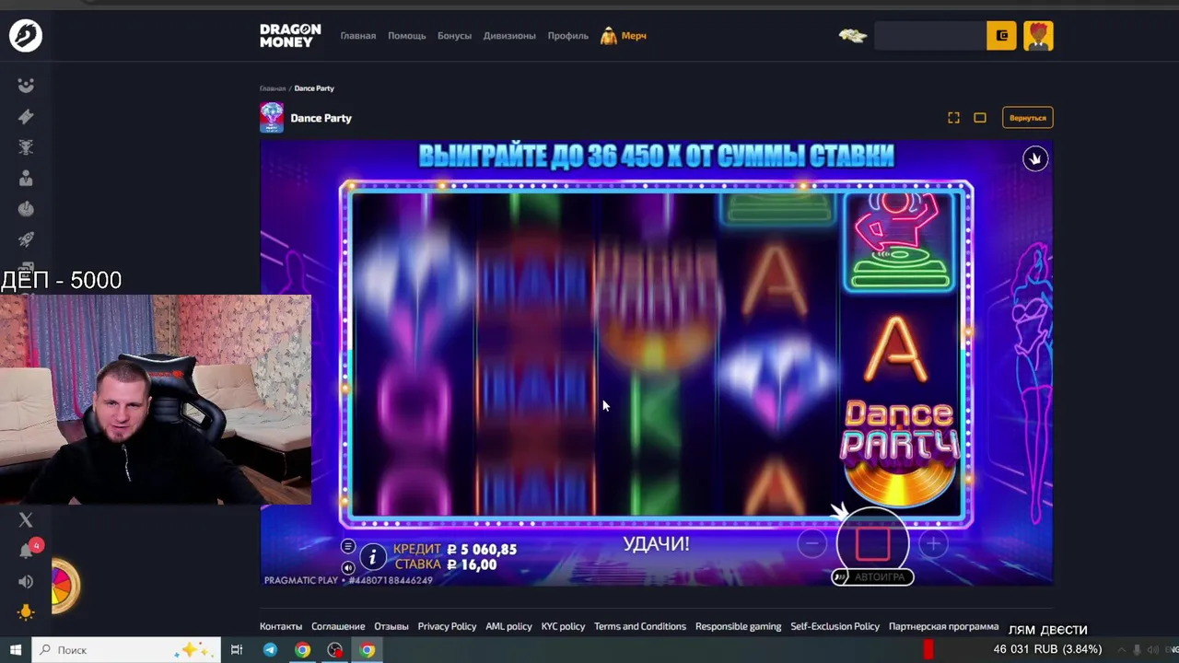The width and height of the screenshot is (1179, 663).
Task: Switch the game to fullscreen mode
Action: click(x=953, y=118)
